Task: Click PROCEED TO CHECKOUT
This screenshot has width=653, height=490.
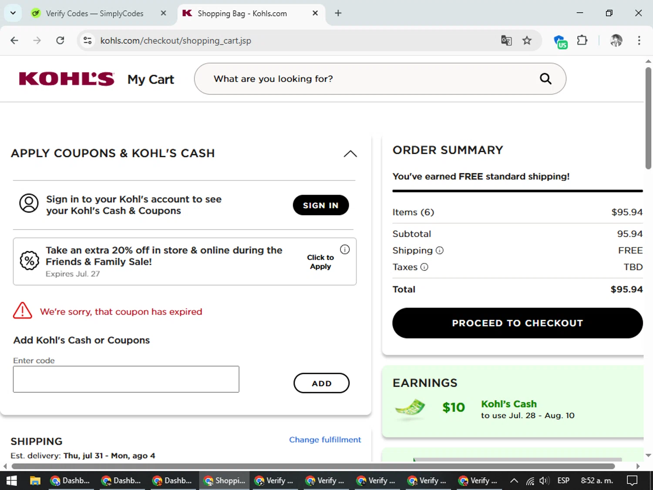Action: click(x=518, y=323)
